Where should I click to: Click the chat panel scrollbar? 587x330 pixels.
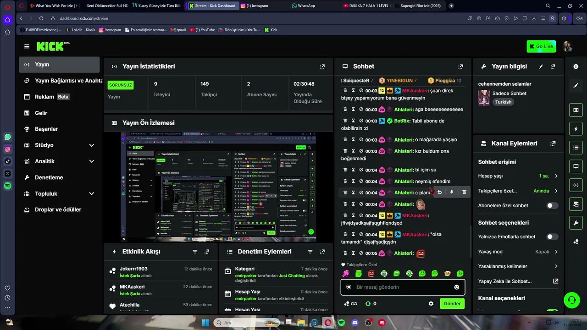pyautogui.click(x=471, y=243)
